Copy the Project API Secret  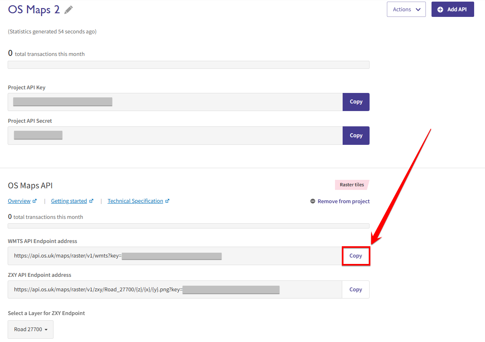coord(356,136)
